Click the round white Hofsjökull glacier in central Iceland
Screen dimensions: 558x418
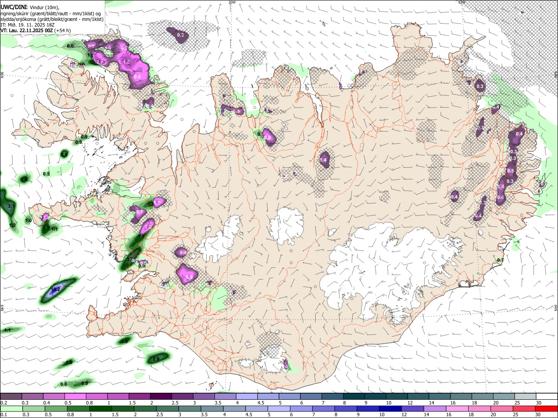(x=286, y=226)
